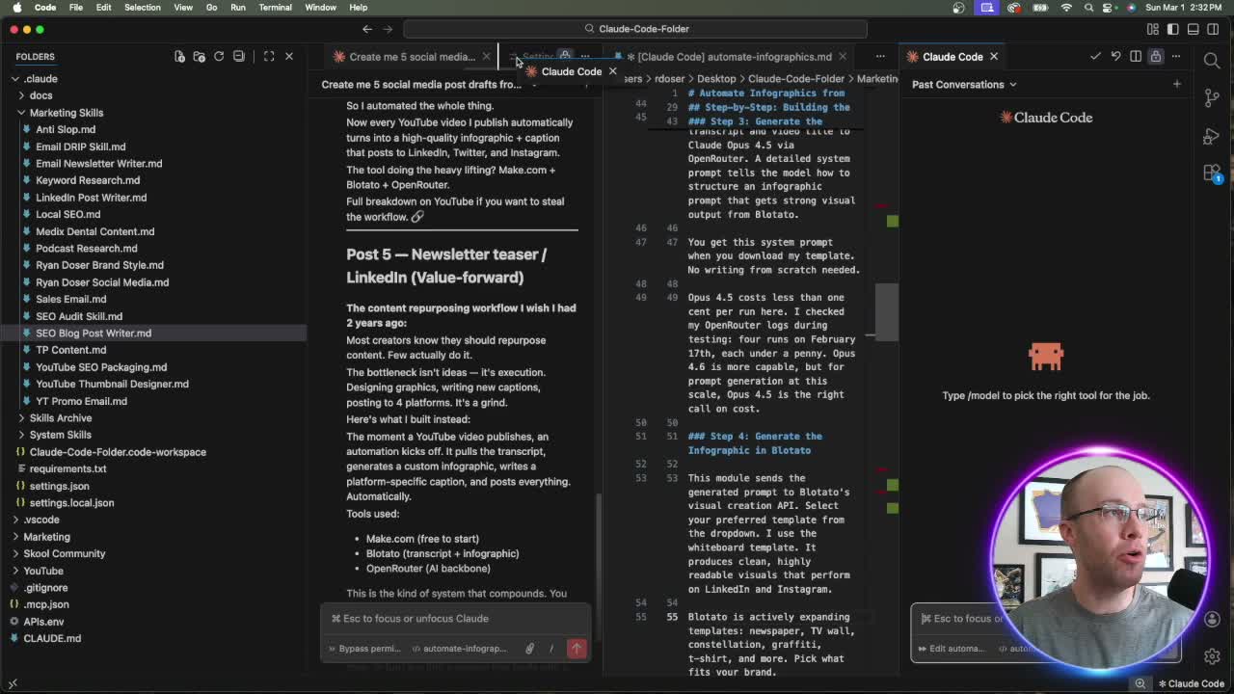The height and width of the screenshot is (694, 1234).
Task: Close the Create me 5 social media tab
Action: [486, 56]
